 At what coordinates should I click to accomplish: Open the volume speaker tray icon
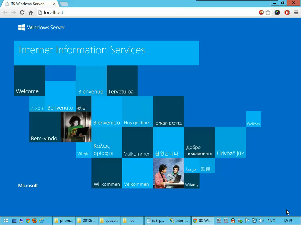tap(261, 221)
